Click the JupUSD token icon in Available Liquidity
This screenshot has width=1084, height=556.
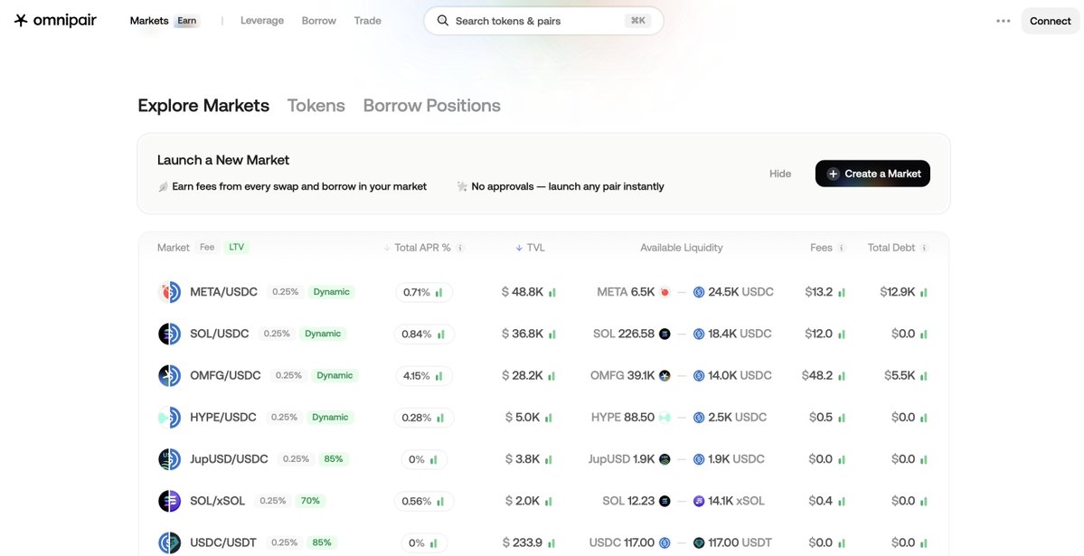tap(665, 458)
